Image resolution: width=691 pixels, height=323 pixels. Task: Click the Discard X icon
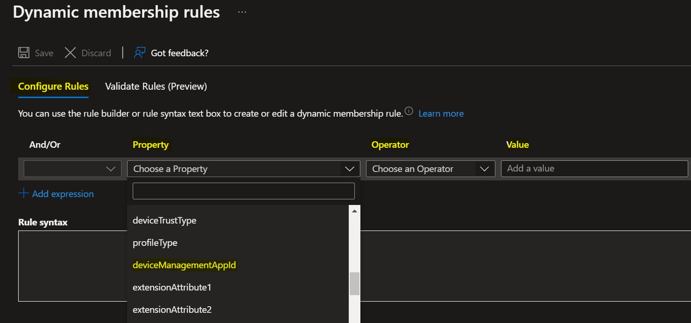click(70, 53)
